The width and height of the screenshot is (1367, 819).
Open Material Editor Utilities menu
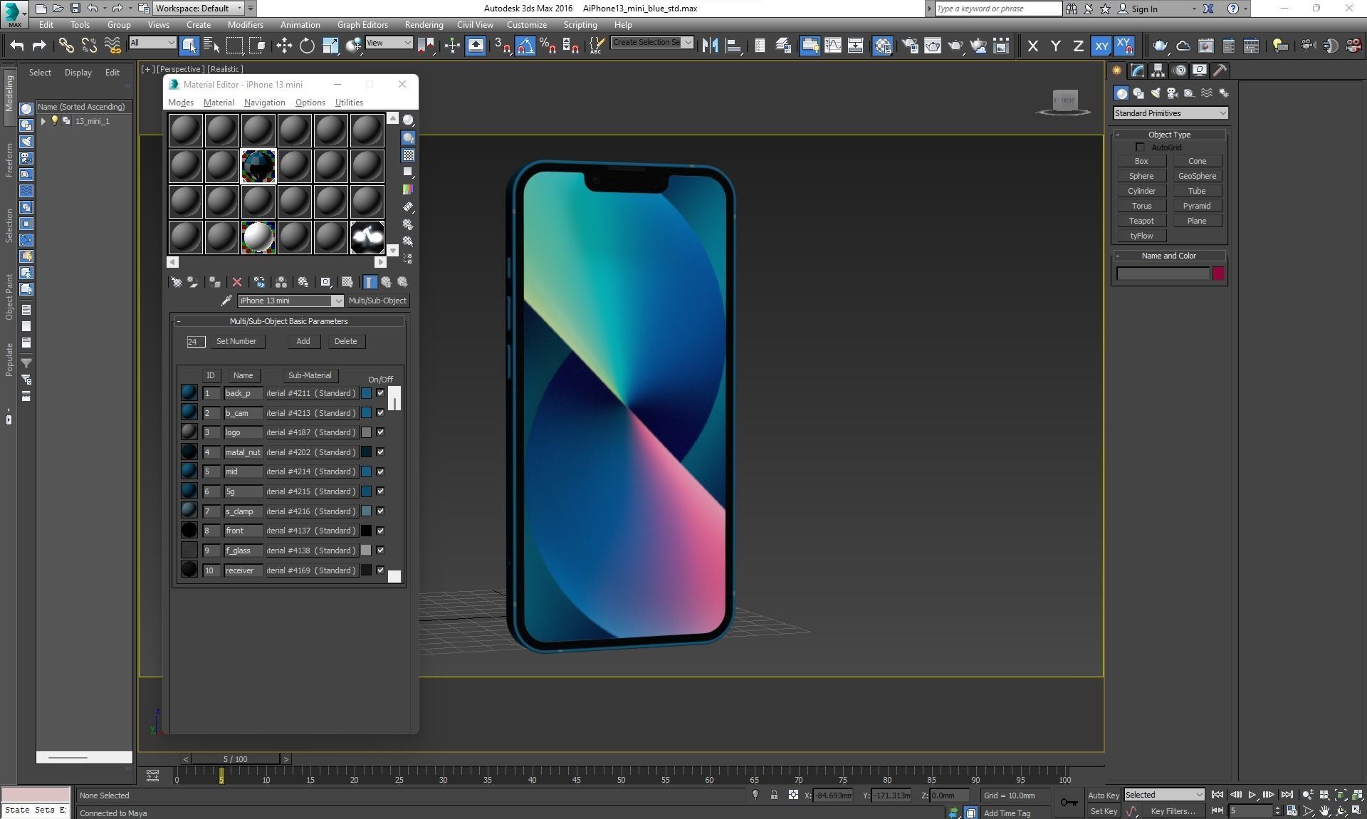[349, 103]
